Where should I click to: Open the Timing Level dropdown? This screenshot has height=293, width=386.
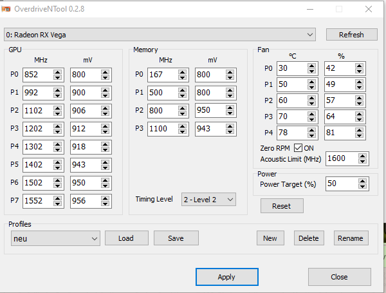click(208, 200)
